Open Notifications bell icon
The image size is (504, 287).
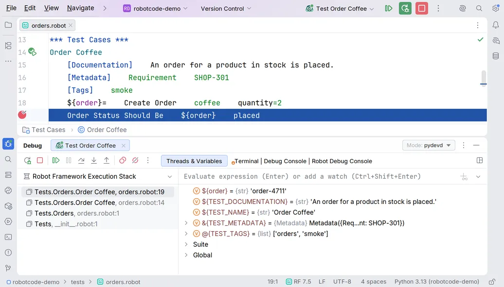tap(496, 25)
